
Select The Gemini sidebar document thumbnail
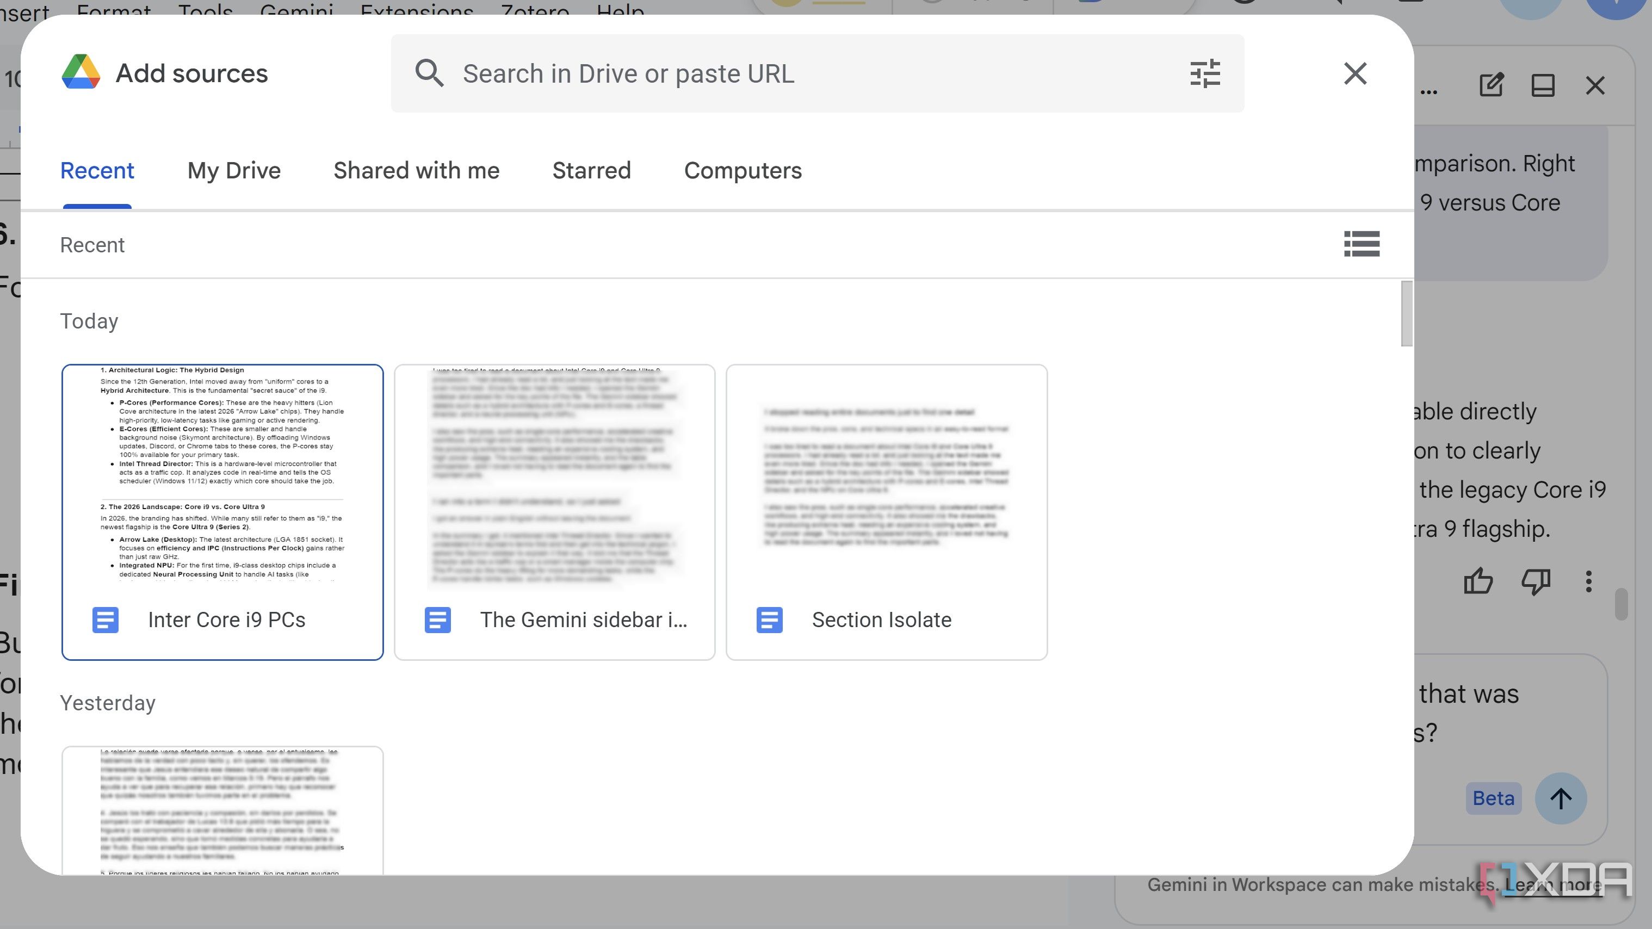click(555, 512)
